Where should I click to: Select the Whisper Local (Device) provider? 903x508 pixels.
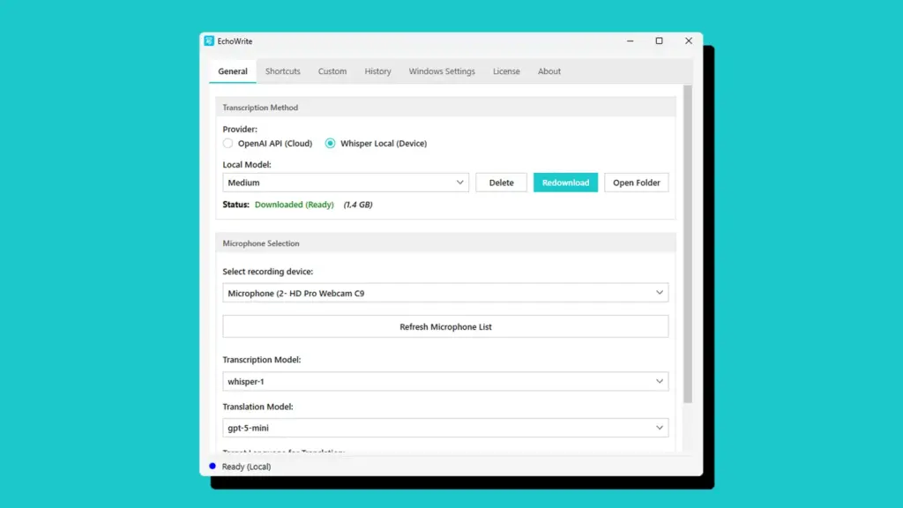(x=330, y=143)
